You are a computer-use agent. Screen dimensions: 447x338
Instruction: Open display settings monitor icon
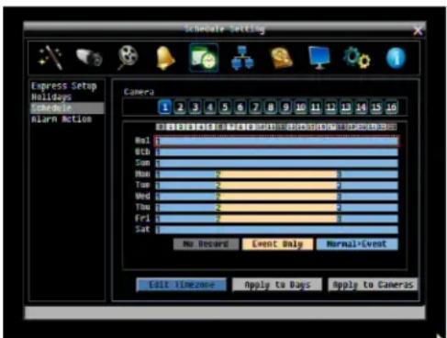pyautogui.click(x=319, y=58)
